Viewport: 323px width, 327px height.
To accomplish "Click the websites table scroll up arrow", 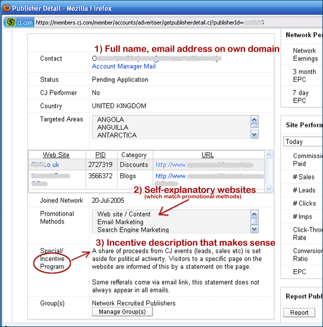I will (269, 154).
